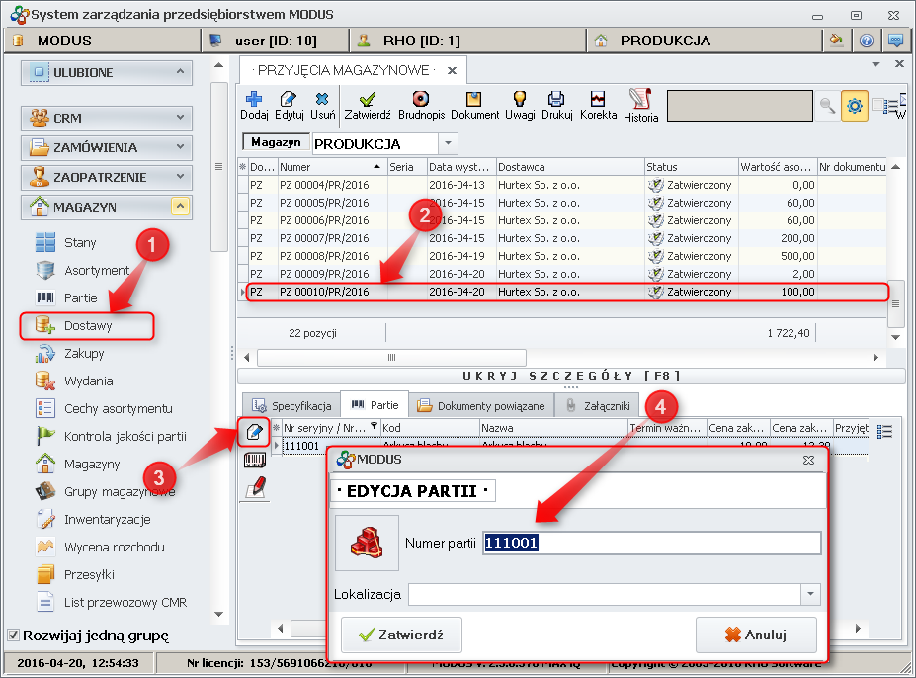Click the chat message icon in top bar

(895, 41)
